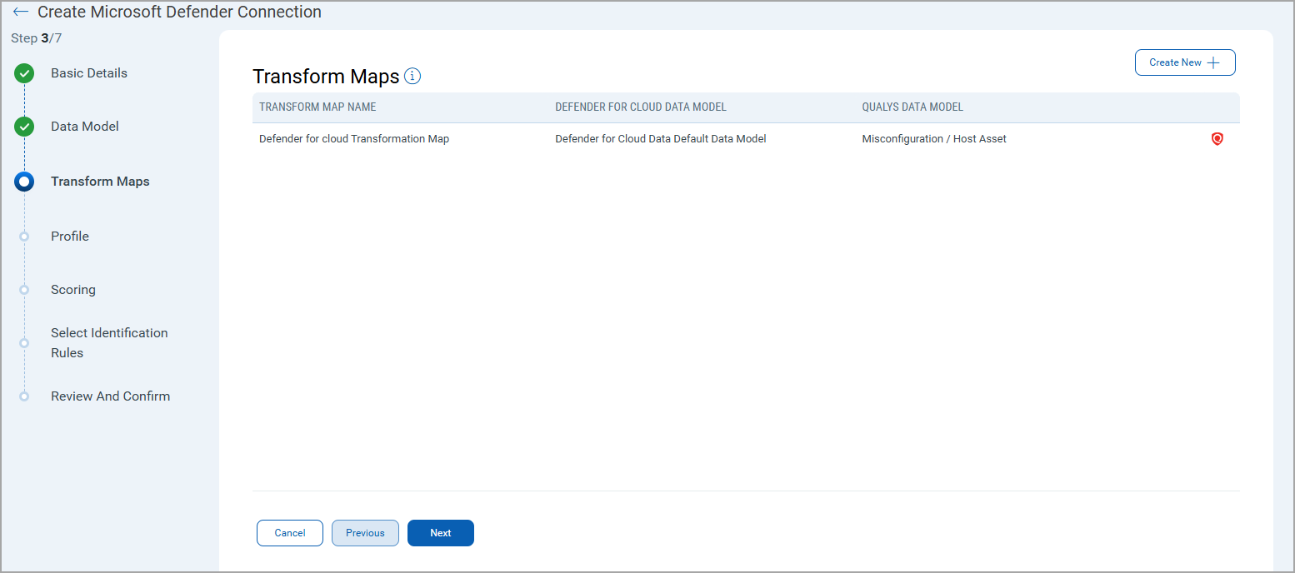Open the Select Identification Rules step
This screenshot has height=573, width=1295.
[109, 343]
